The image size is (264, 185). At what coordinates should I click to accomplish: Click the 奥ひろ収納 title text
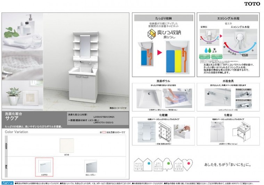pos(169,32)
